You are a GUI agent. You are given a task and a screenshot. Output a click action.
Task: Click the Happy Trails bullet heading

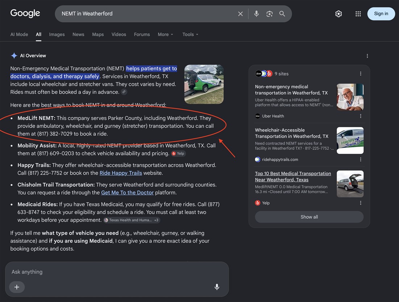(x=34, y=165)
